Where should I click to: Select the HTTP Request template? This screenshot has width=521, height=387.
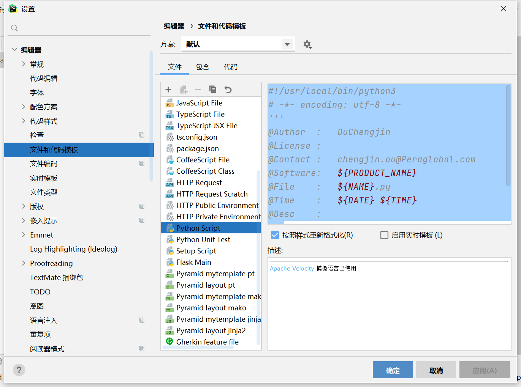coord(211,182)
